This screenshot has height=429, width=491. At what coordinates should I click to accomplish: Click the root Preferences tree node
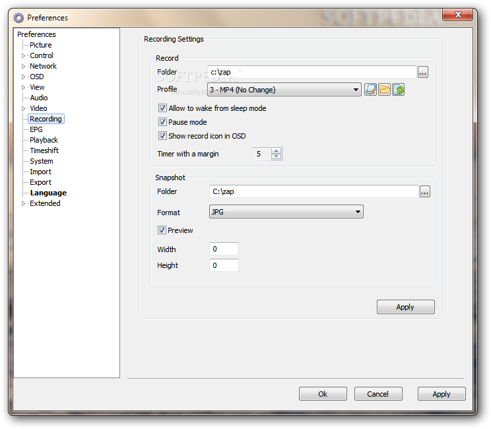(37, 34)
